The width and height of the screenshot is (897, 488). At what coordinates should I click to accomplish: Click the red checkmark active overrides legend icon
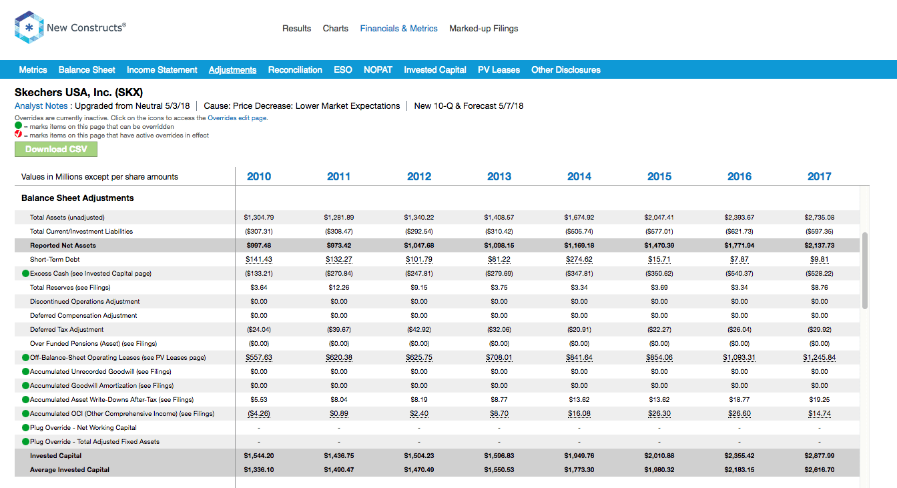click(x=18, y=134)
